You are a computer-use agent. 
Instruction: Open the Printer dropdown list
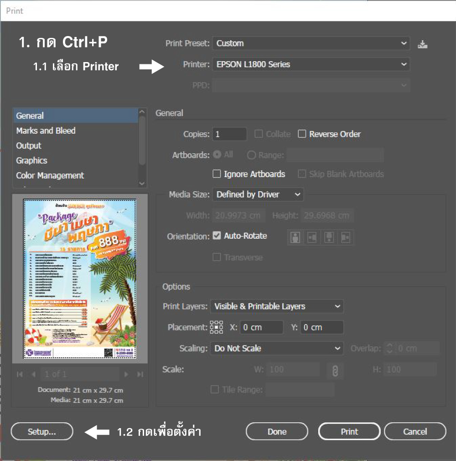click(x=311, y=64)
